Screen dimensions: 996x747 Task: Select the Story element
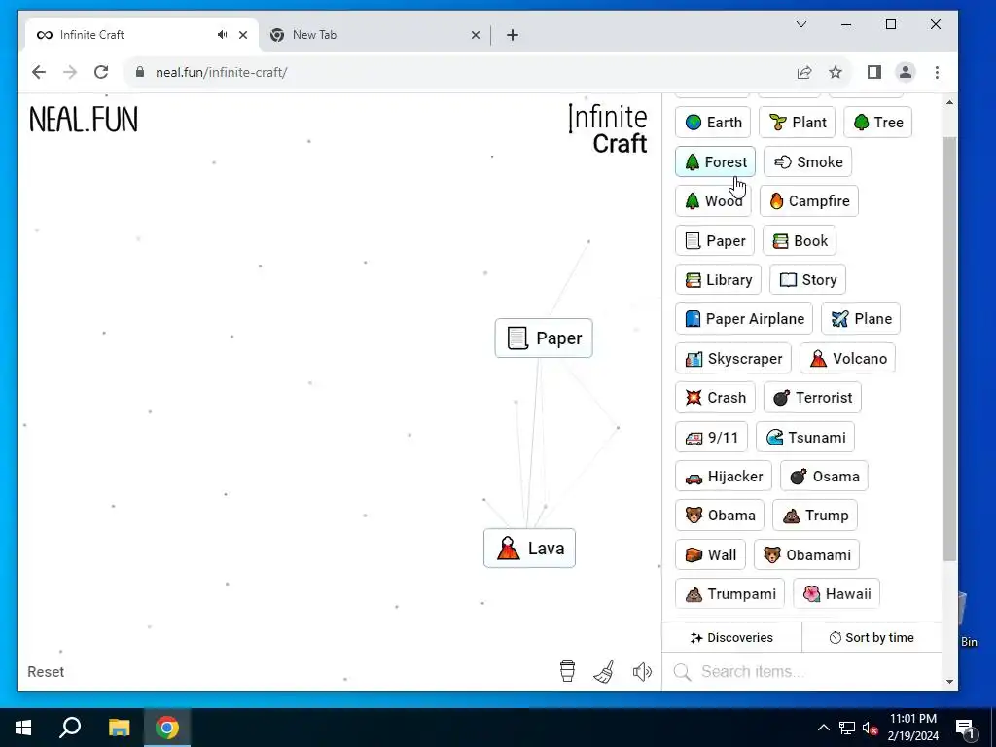[807, 279]
